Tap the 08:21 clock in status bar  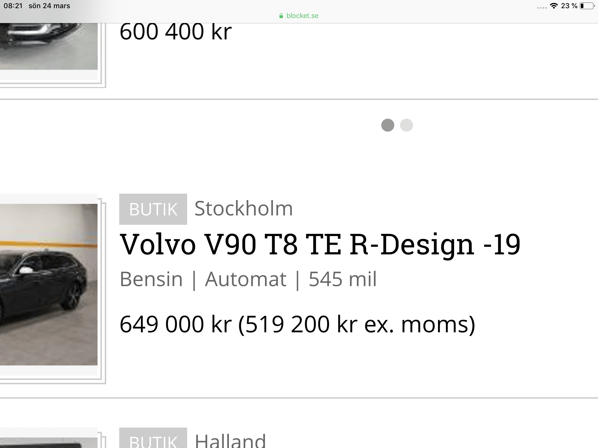pyautogui.click(x=13, y=6)
